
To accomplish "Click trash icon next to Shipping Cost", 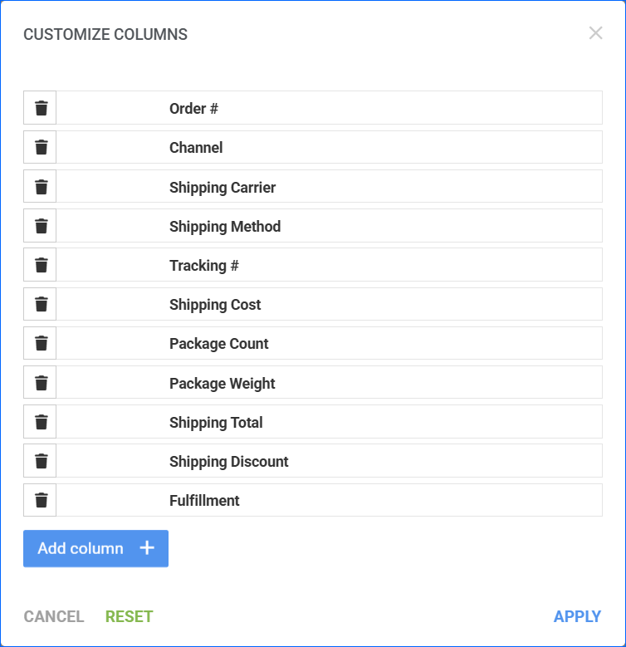I will tap(41, 304).
